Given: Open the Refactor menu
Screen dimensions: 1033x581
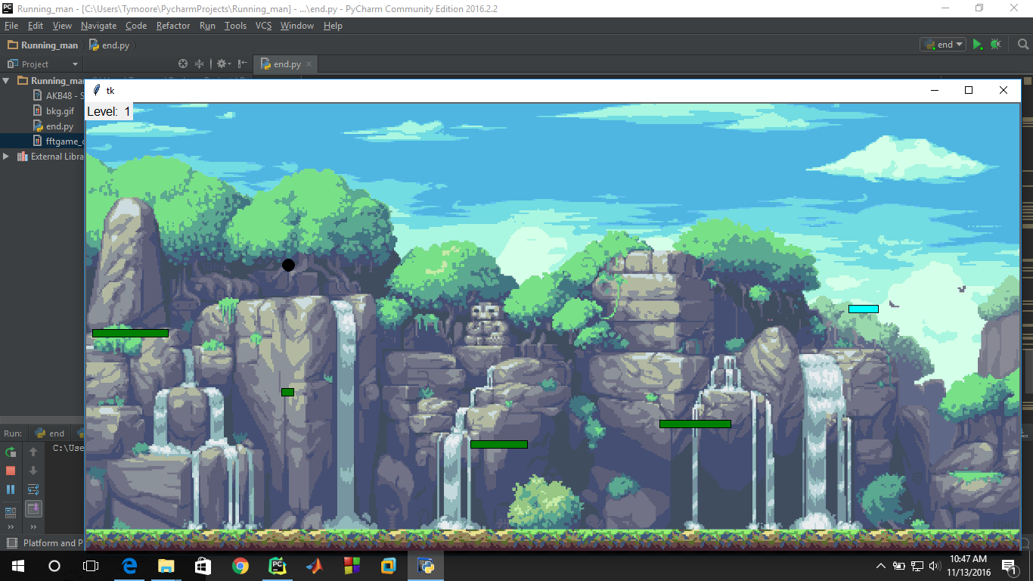Looking at the screenshot, I should [173, 26].
